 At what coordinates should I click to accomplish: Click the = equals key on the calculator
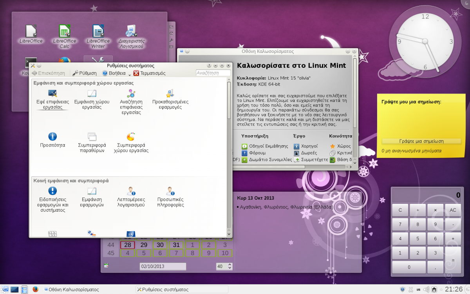(453, 260)
